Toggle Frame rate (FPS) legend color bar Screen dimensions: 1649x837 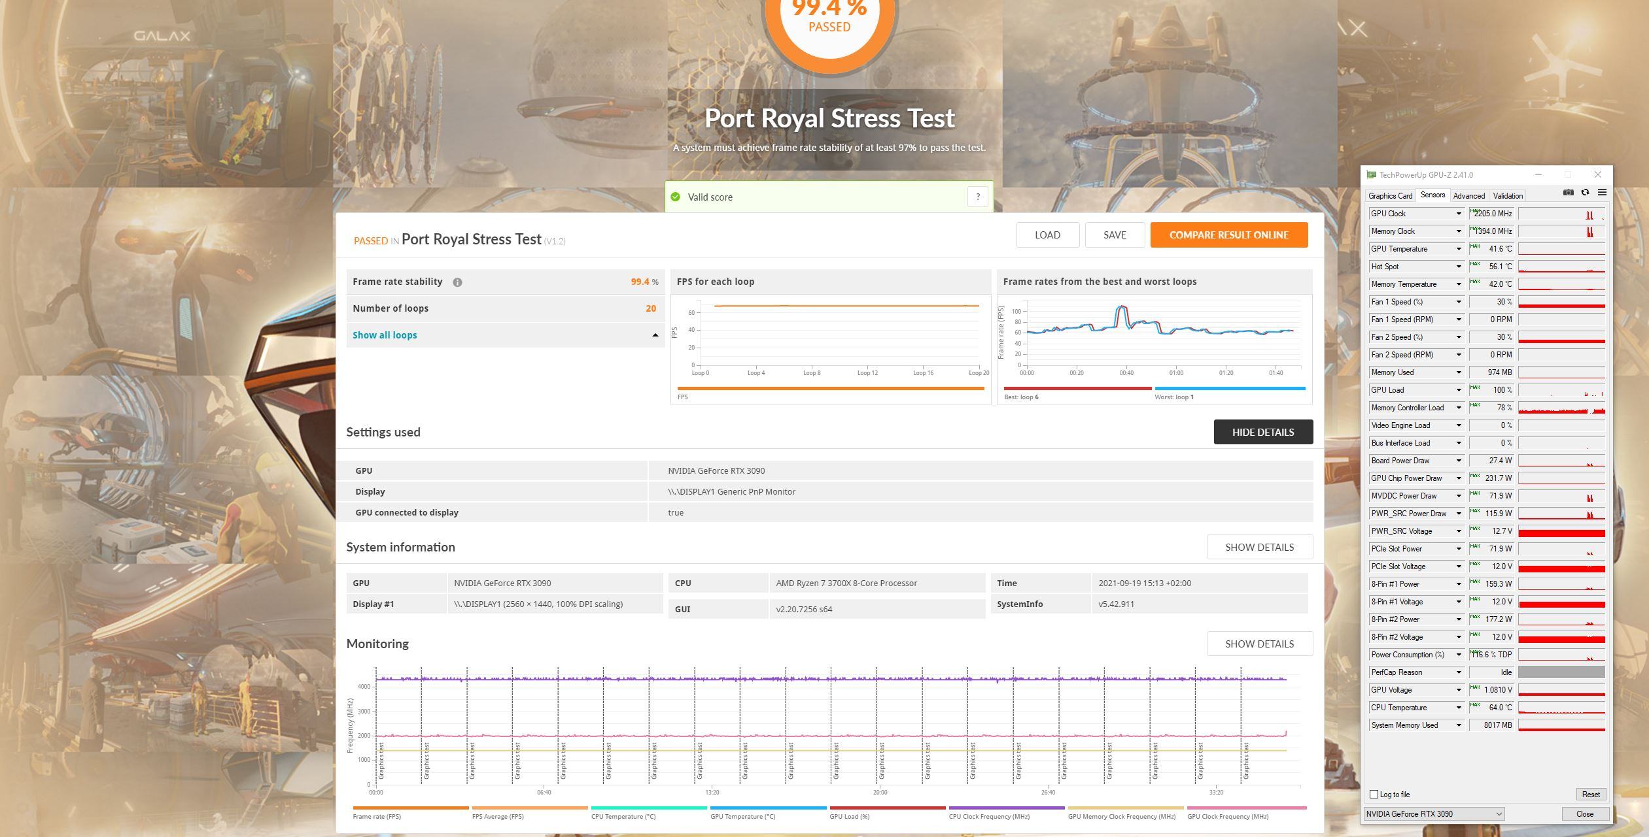pos(411,808)
